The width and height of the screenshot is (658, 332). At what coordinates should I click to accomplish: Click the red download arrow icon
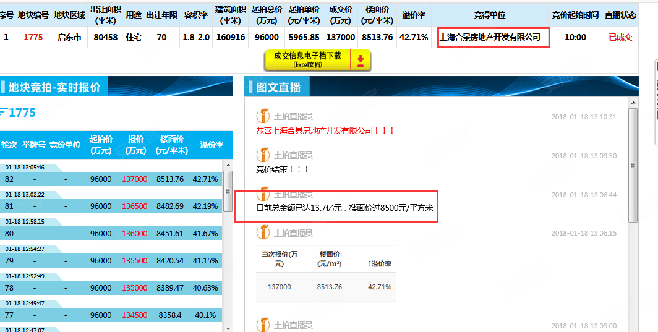tap(361, 61)
